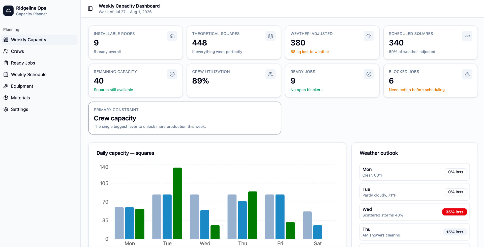Click the Weekly Capacity Dashboard title

pos(129,6)
